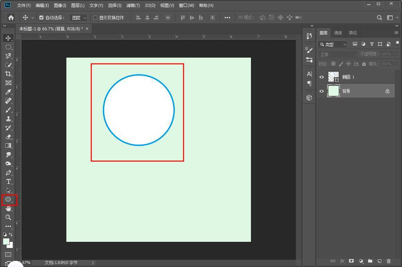Enable 显示变换控件 checkbox
Screen dimensions: 402x267
(95, 18)
